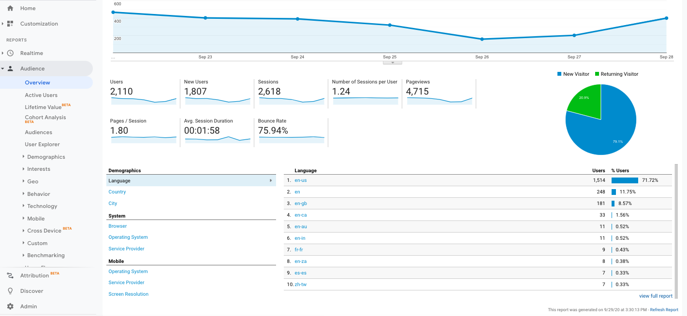
Task: Open Admin via the gear icon
Action: pos(10,306)
